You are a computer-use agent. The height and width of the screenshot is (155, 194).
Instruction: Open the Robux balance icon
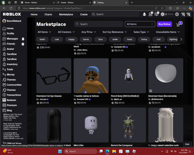pos(163,14)
